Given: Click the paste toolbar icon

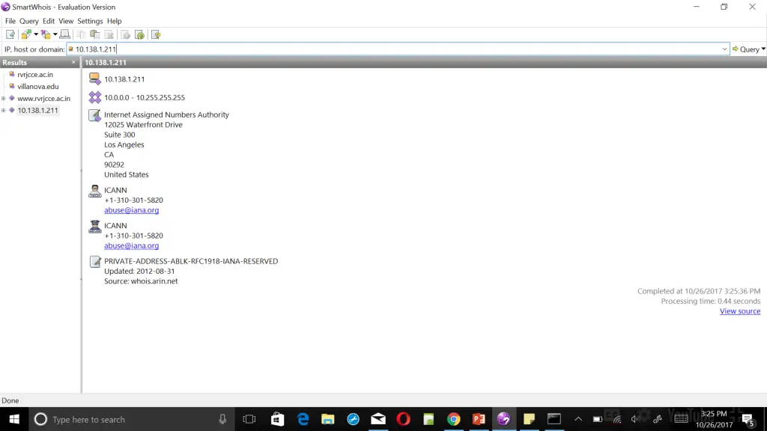Looking at the screenshot, I should point(95,34).
